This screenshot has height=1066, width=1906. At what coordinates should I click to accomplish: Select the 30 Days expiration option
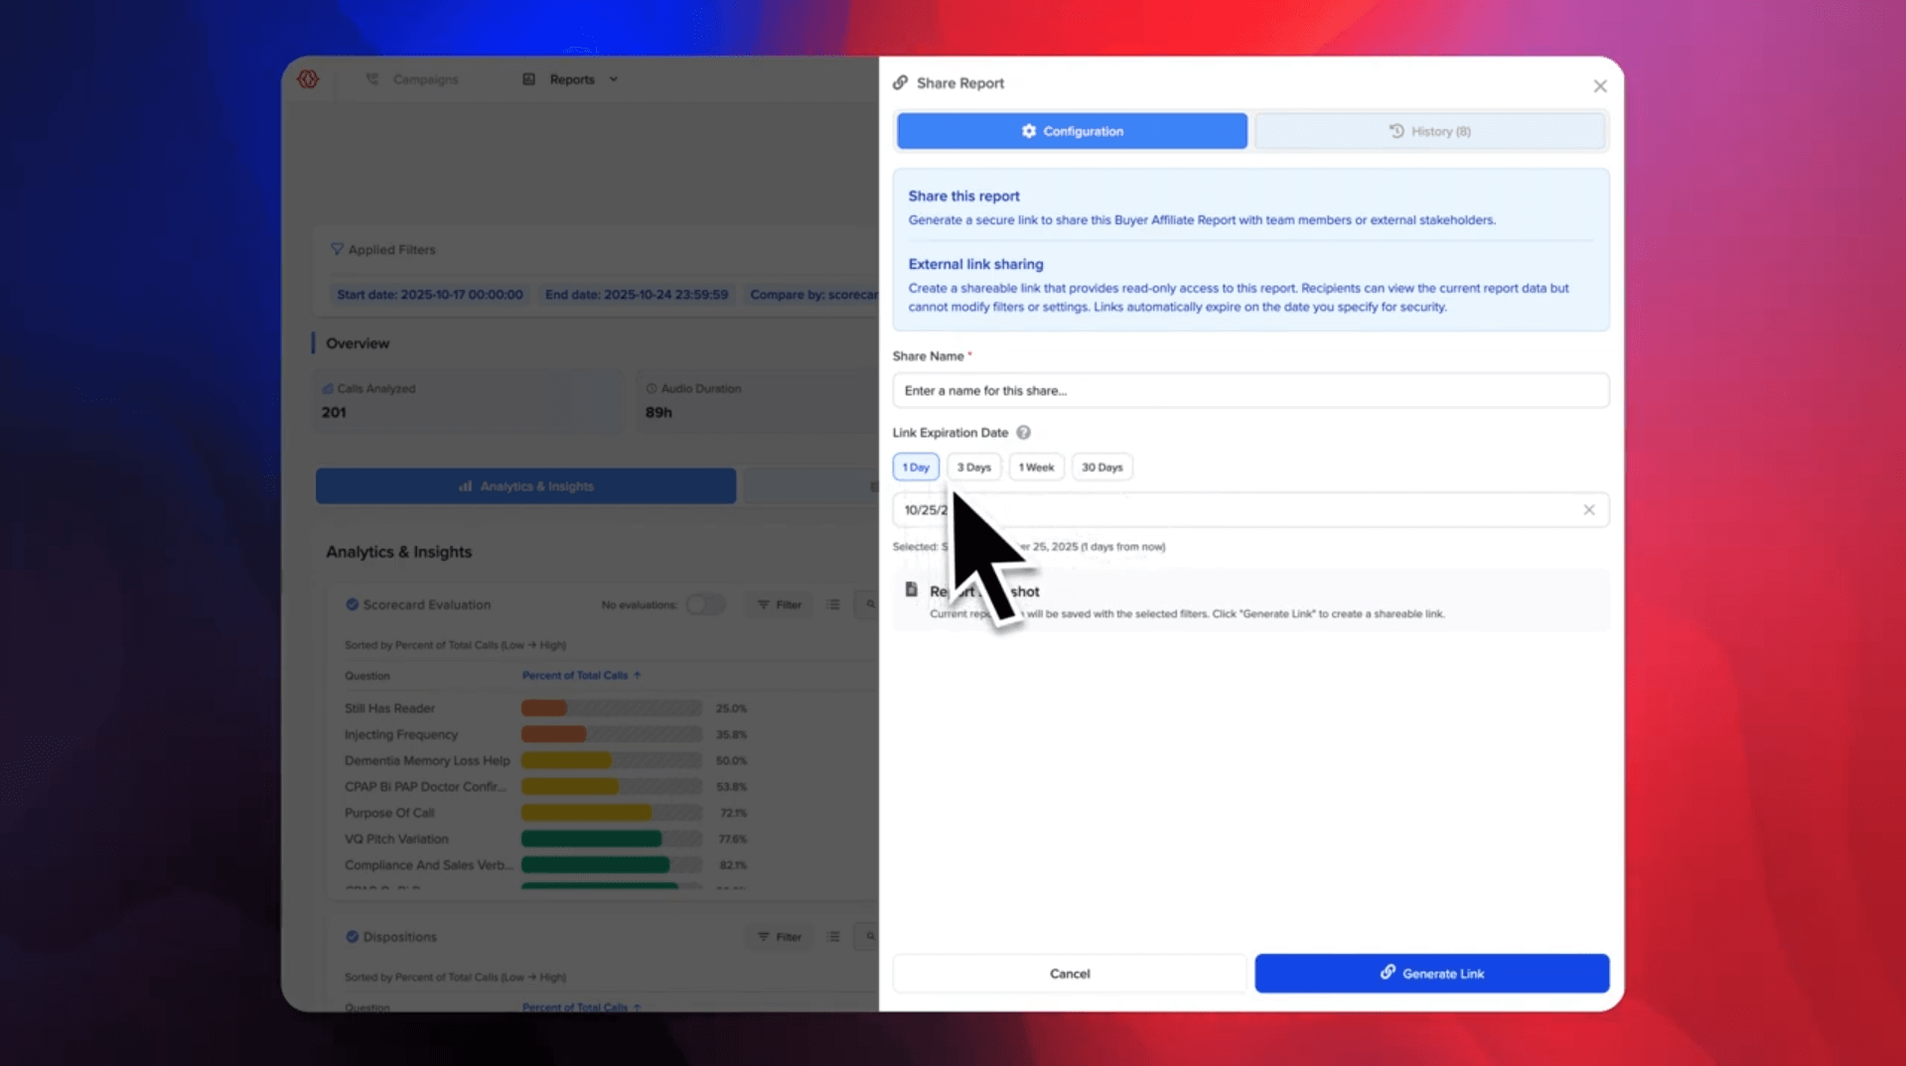click(x=1101, y=467)
